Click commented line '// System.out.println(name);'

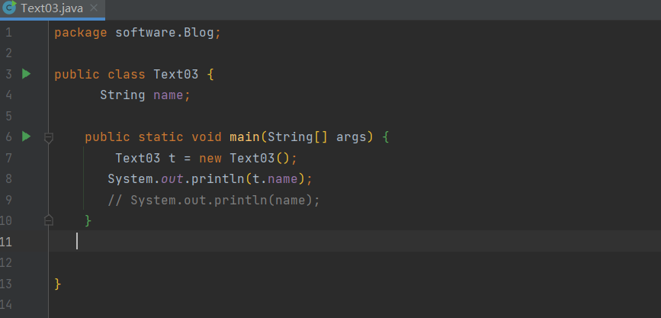(x=213, y=200)
